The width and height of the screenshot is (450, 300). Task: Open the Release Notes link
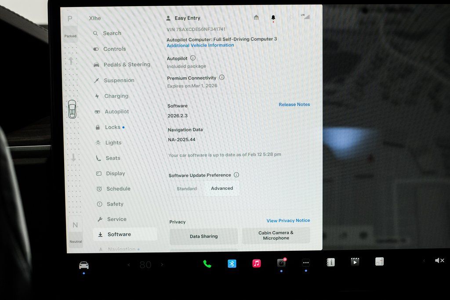294,105
